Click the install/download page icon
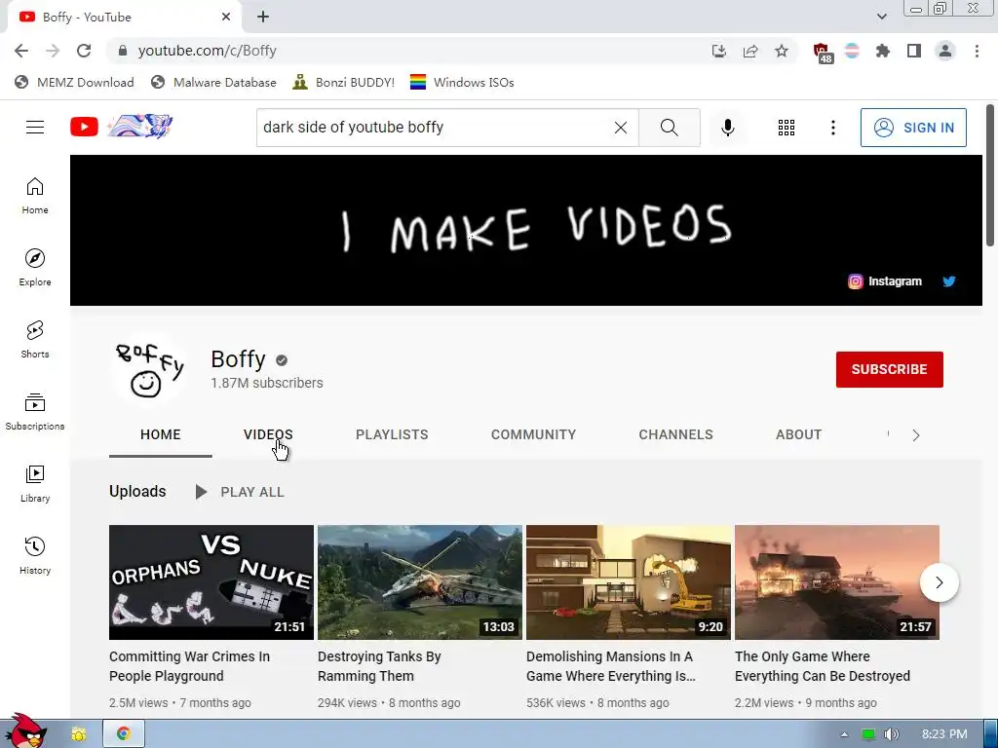This screenshot has height=748, width=998. [719, 51]
